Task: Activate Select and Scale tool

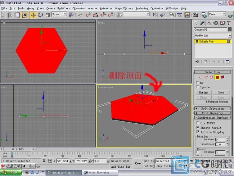Action: (48, 15)
